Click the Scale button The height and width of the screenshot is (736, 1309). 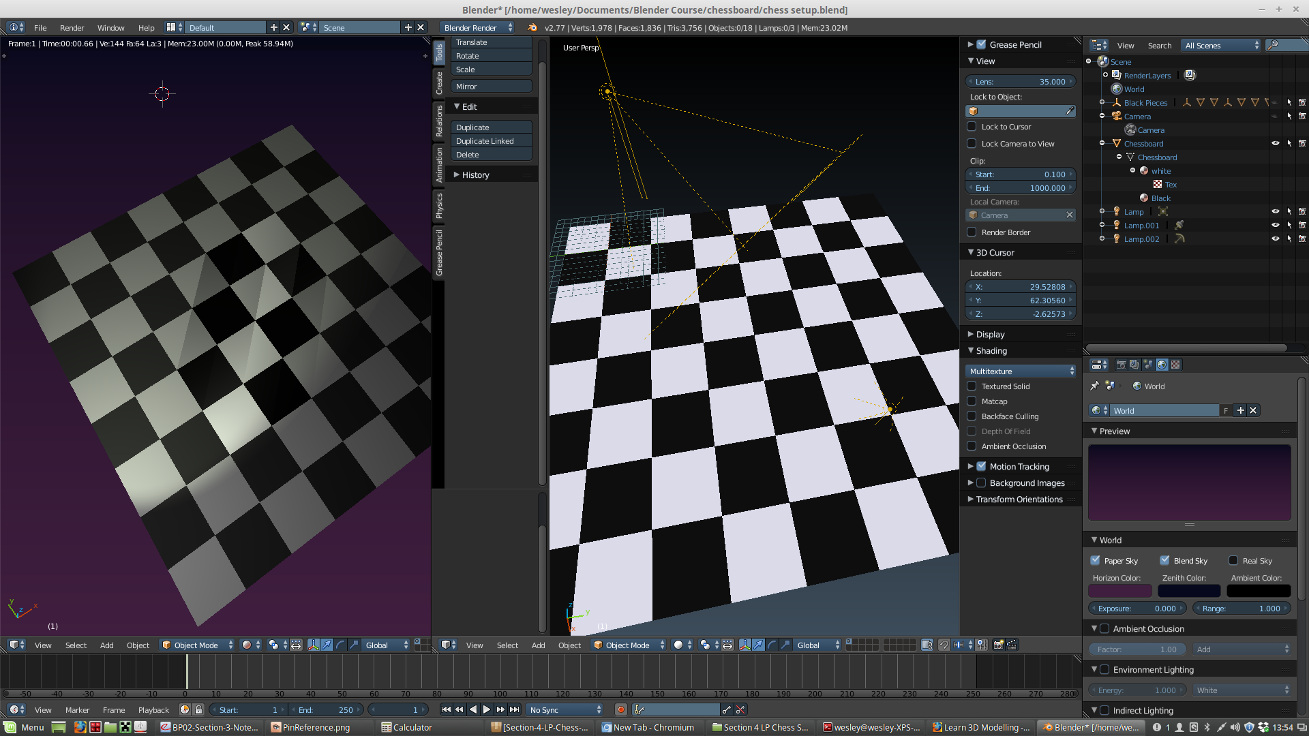click(491, 70)
